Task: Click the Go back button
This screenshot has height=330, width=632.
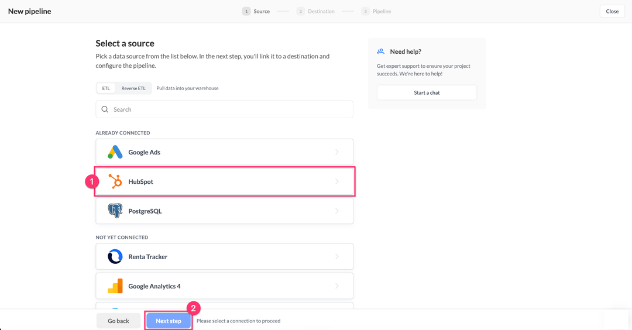Action: pyautogui.click(x=118, y=321)
